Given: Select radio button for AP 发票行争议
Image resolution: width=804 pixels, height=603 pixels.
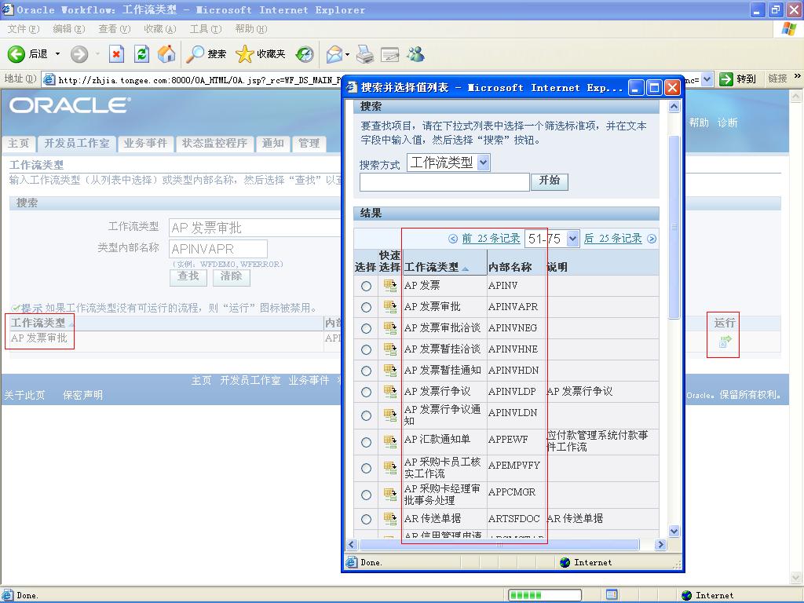Looking at the screenshot, I should [x=366, y=393].
